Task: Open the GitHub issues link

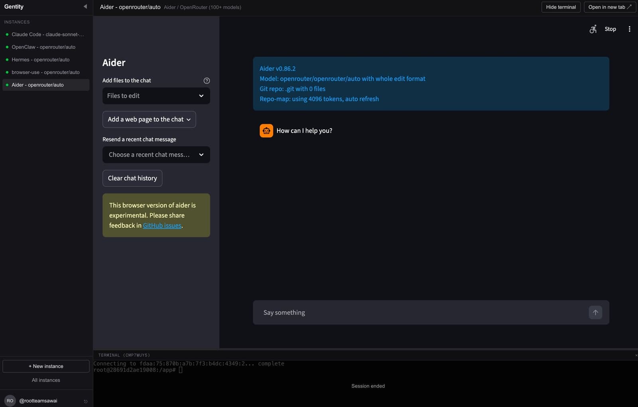Action: (162, 225)
